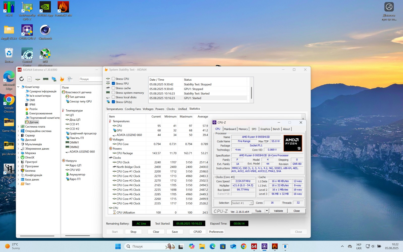Open the Socket #1 selection dropdown in CPU-Z
Viewport: 403px width, 252px height.
point(242,203)
